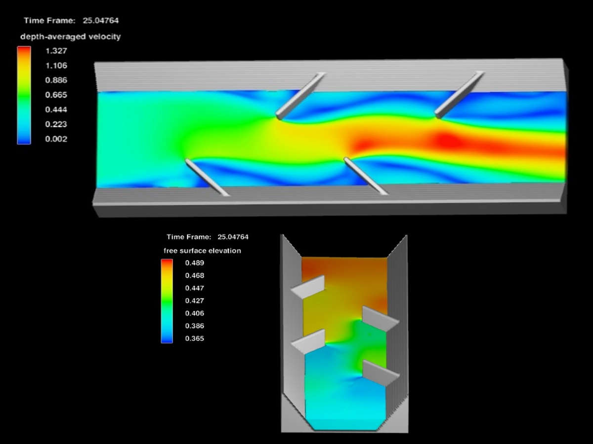Click elevation legend value 0.406
The image size is (593, 444).
tap(195, 313)
